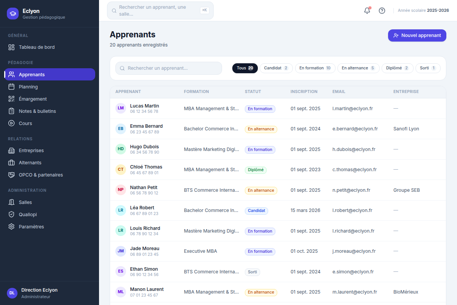457x305 pixels.
Task: Click Chloé Thomas's Diplômé status badge
Action: point(256,170)
